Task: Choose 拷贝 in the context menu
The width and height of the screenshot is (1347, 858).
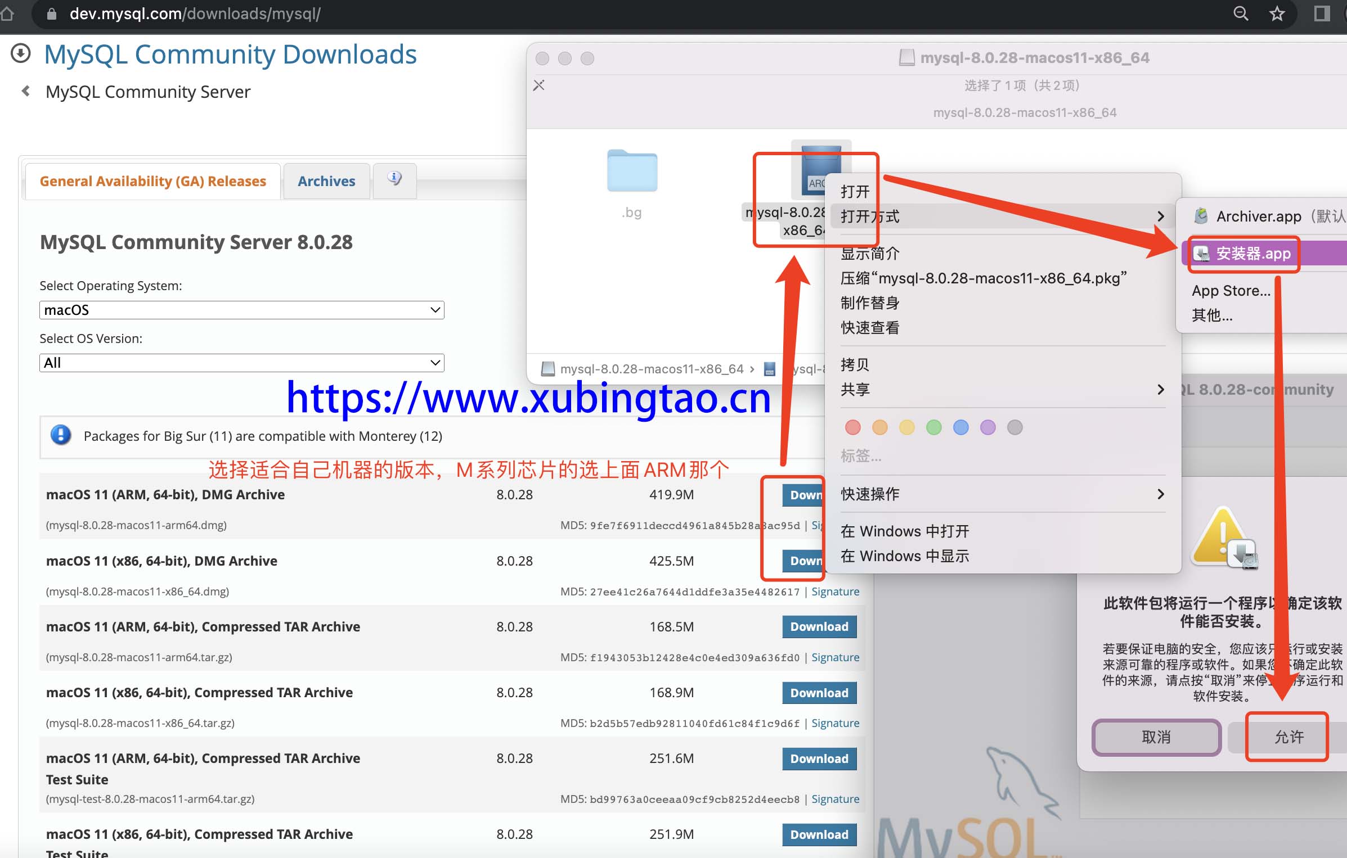Action: click(1002, 365)
